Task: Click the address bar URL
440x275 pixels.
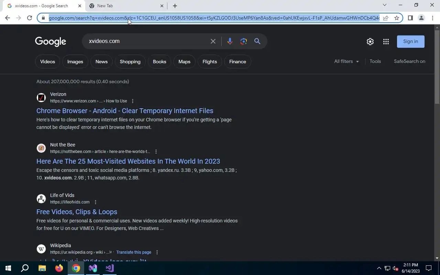Action: (x=214, y=18)
